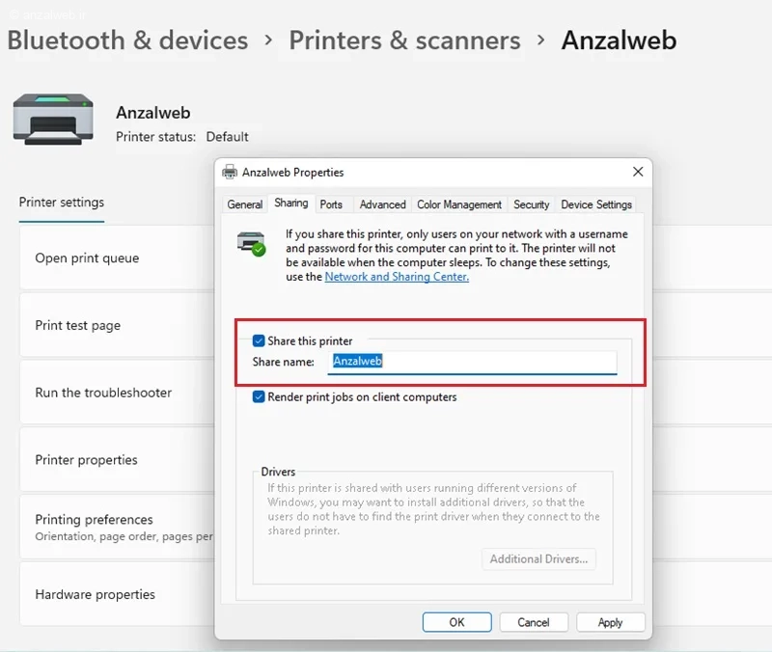Image resolution: width=772 pixels, height=652 pixels.
Task: Go back to Printers & scanners breadcrumb
Action: (404, 40)
